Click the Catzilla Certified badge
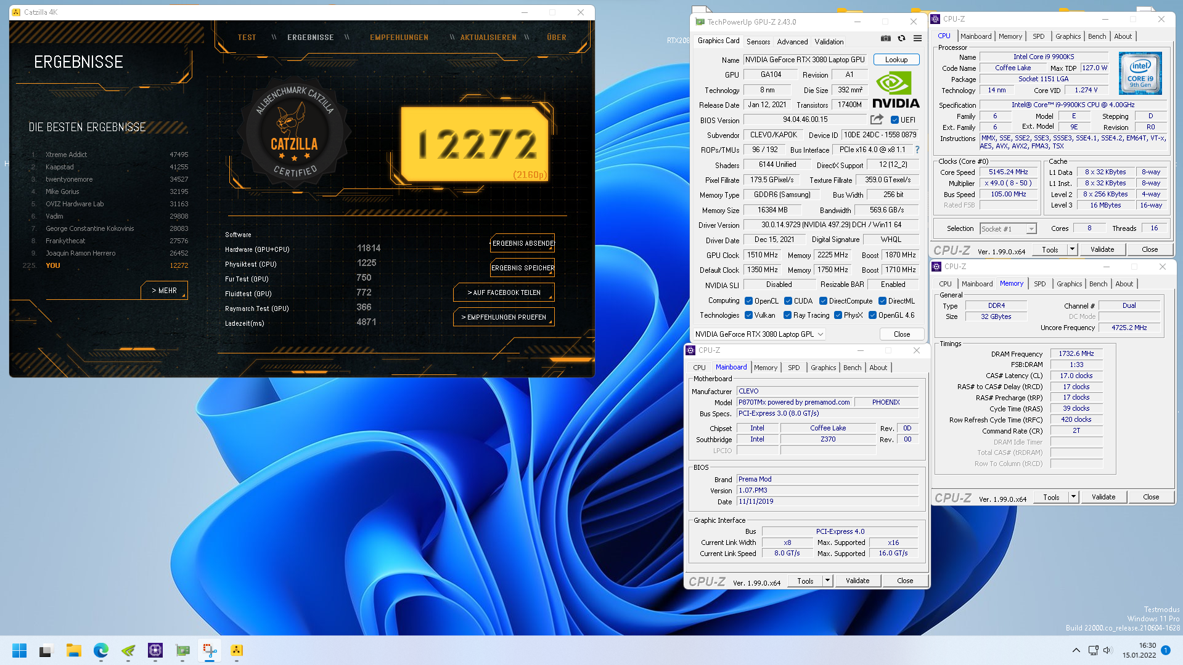The height and width of the screenshot is (665, 1183). pos(294,134)
